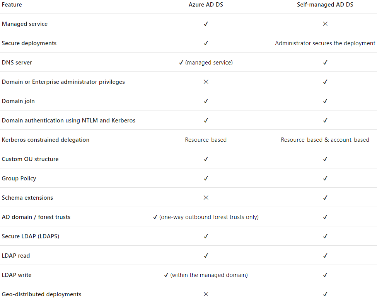The image size is (377, 304).
Task: Click the Managed service checkmark under Azure AD DS
Action: tap(206, 24)
